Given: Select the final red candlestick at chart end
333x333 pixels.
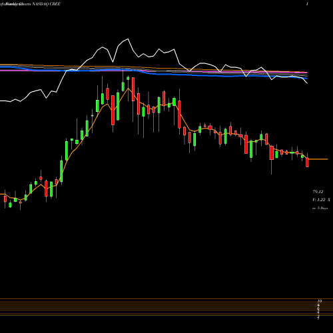Looking at the screenshot, I should [x=307, y=162].
